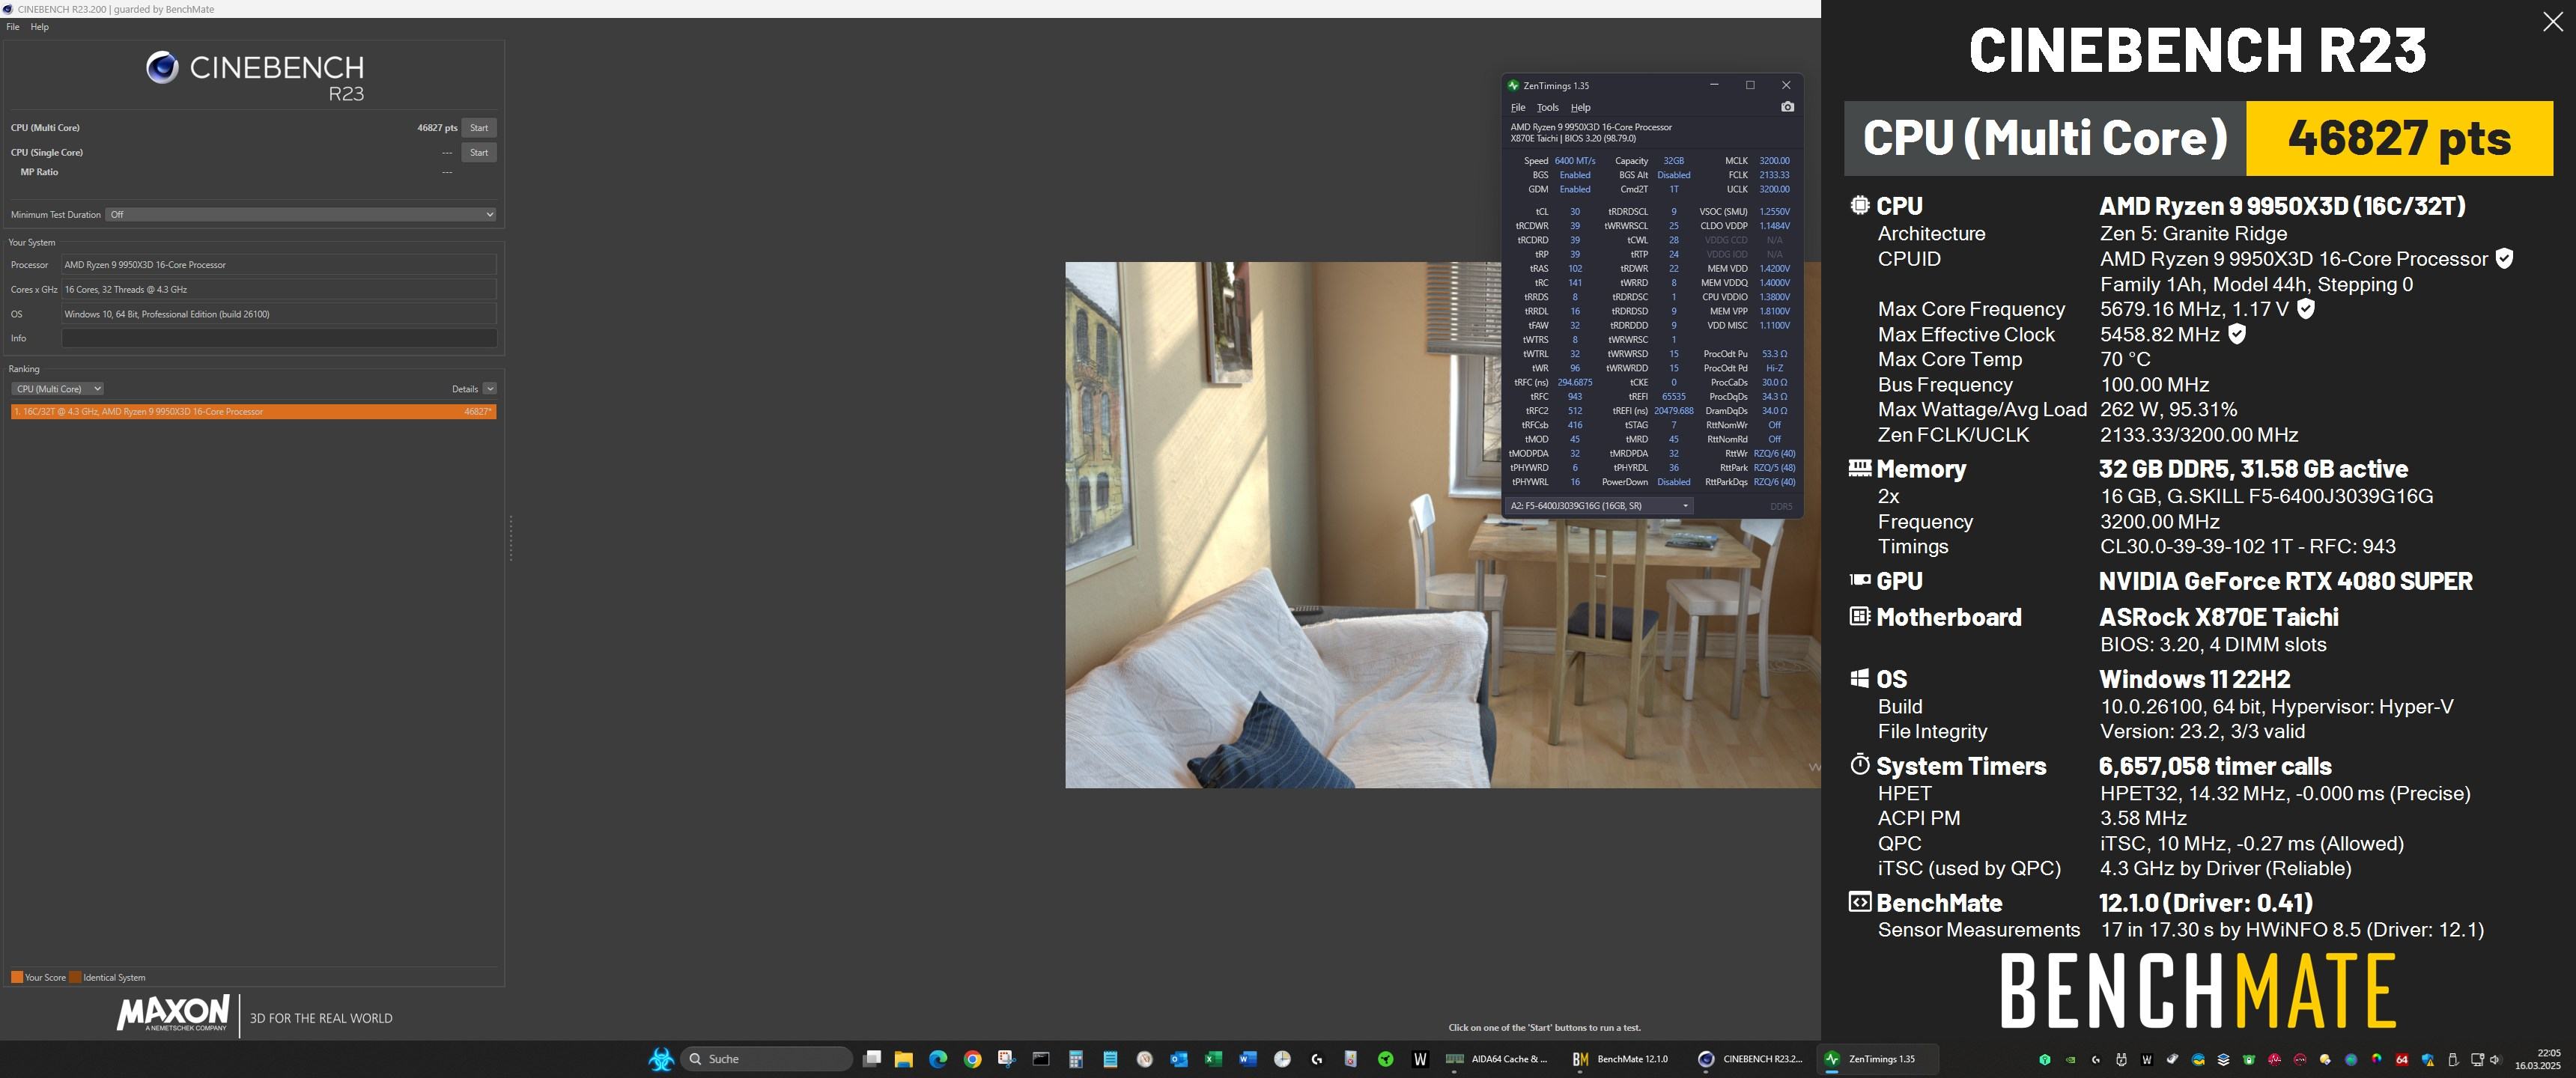
Task: Click into the Info input field
Action: (279, 338)
